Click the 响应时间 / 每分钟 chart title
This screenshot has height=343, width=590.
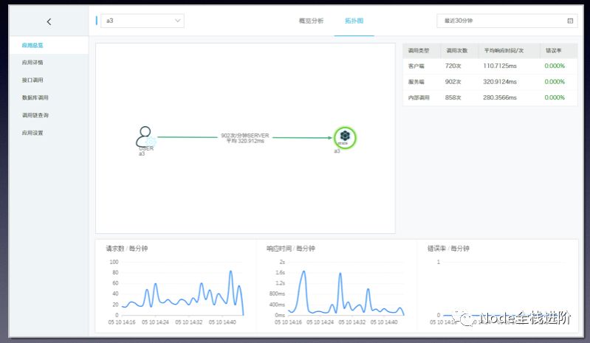tap(290, 249)
